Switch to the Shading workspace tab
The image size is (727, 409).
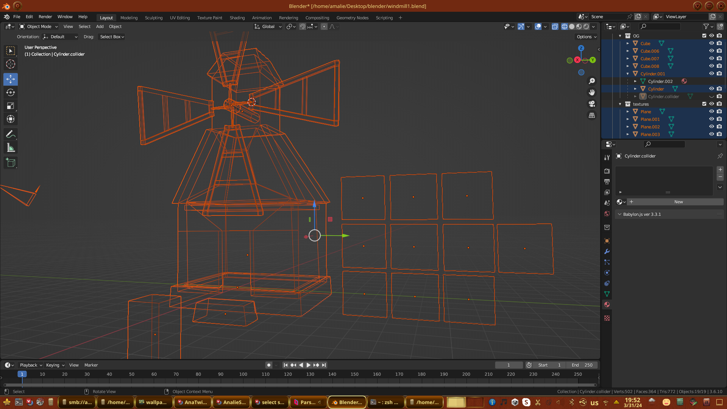[237, 18]
